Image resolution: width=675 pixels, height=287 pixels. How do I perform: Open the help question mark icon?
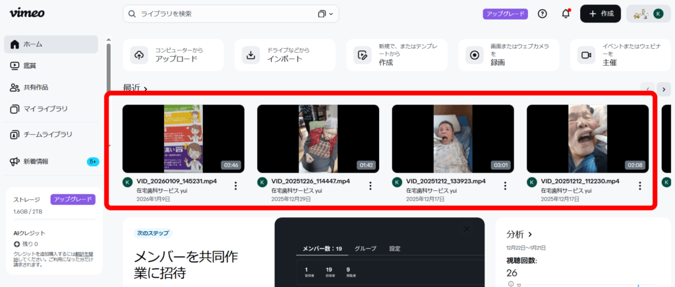tap(542, 14)
